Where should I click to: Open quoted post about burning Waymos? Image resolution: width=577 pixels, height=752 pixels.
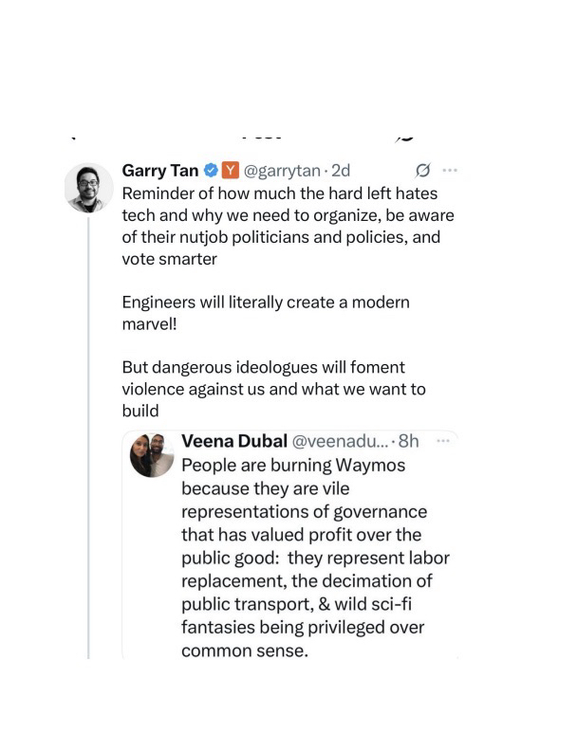pos(302,559)
